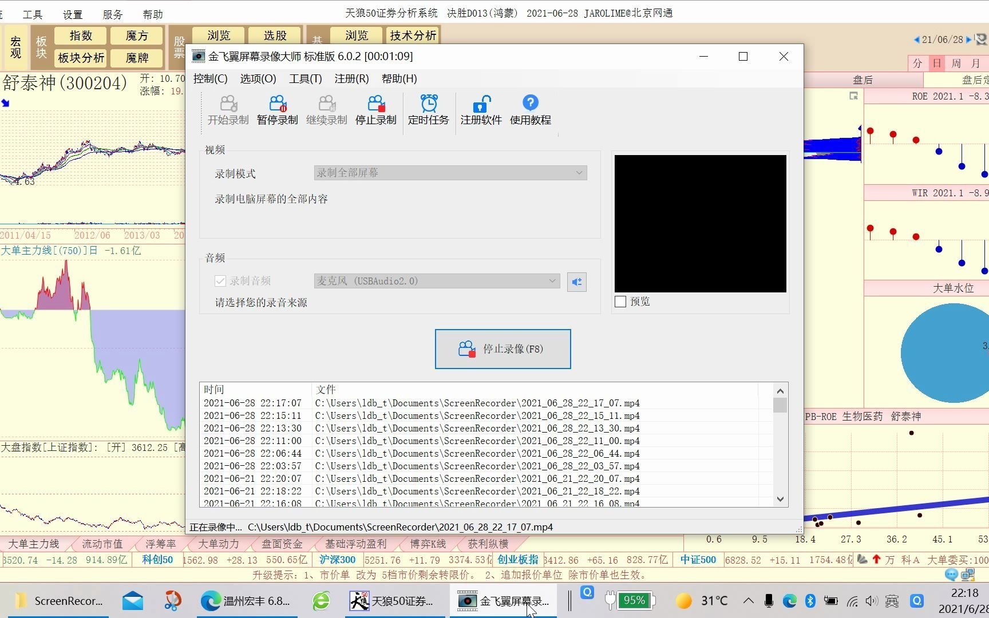Open 工具(T) menu in recorder

(x=305, y=78)
